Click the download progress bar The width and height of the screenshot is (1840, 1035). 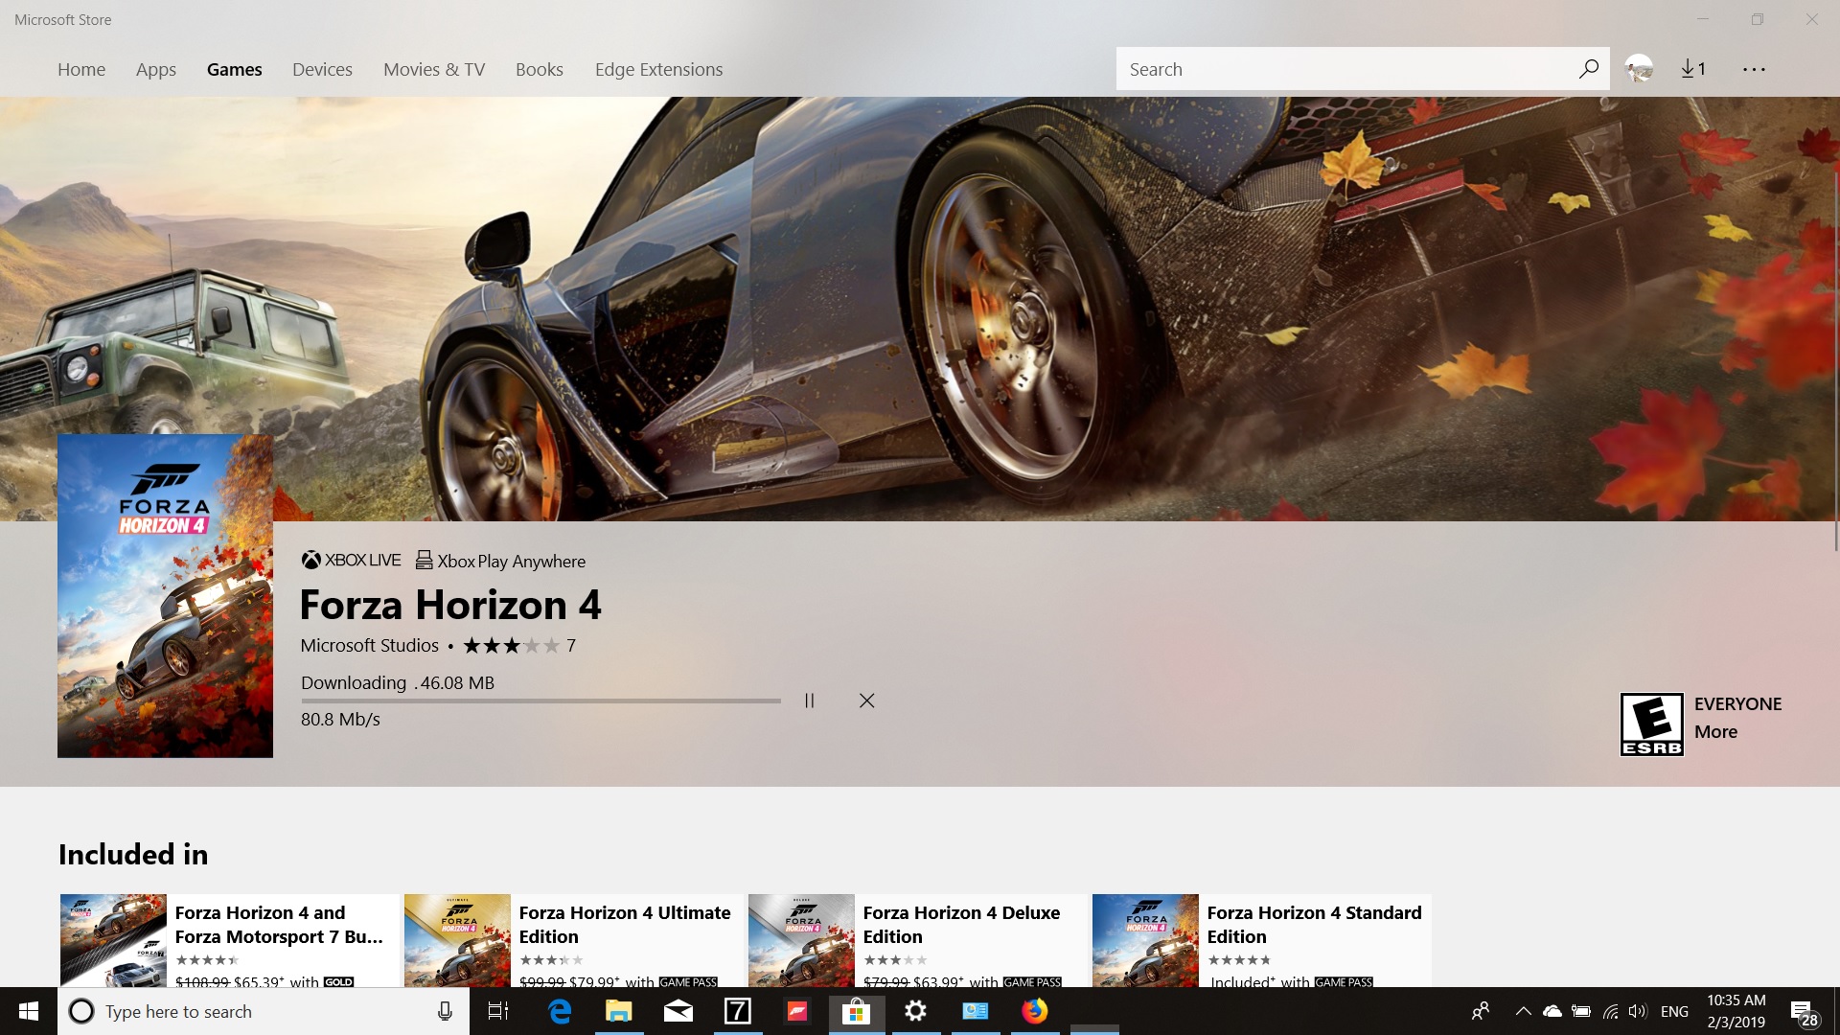[540, 701]
